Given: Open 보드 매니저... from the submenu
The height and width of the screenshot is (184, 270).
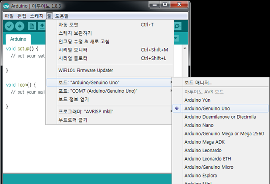Looking at the screenshot, I should (220, 83).
